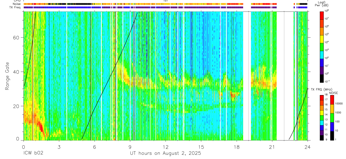The image size is (346, 159).
Task: Click the black 9-10 MHz TX FRQ swatch
Action: click(x=322, y=137)
